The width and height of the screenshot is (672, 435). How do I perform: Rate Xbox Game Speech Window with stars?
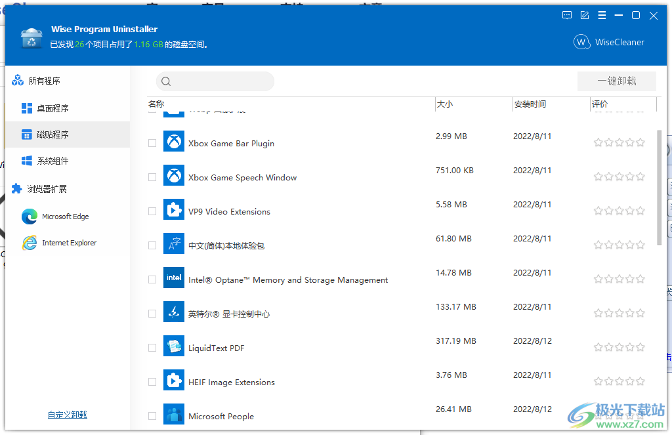tap(619, 176)
